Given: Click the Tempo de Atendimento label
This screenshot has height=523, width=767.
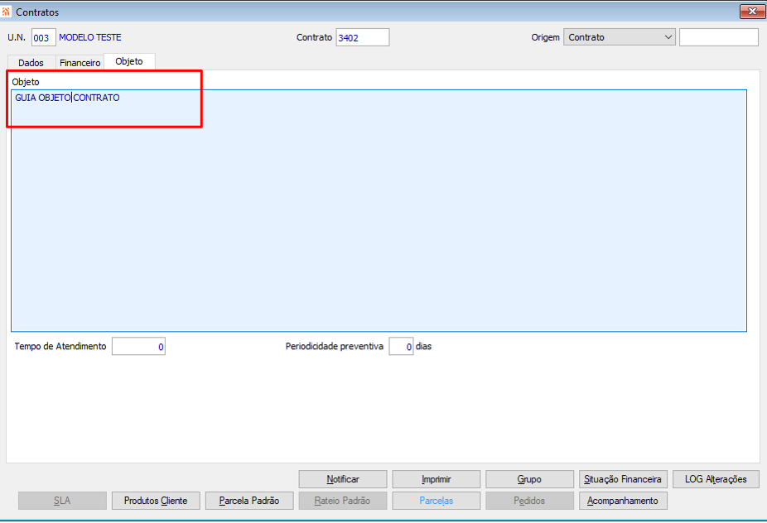Looking at the screenshot, I should pos(60,346).
